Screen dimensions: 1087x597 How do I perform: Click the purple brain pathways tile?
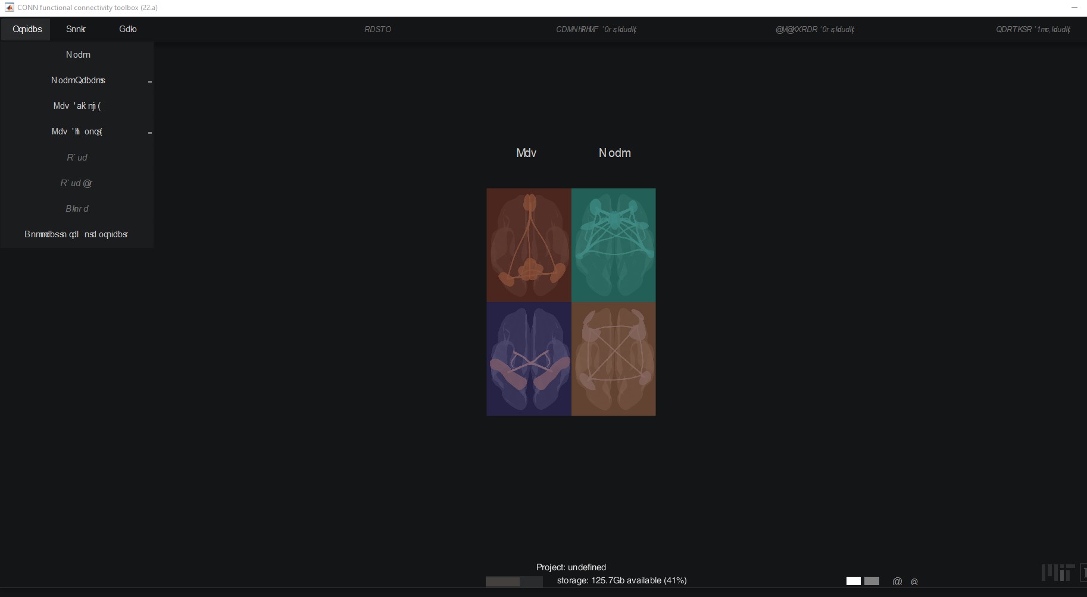[x=529, y=359]
